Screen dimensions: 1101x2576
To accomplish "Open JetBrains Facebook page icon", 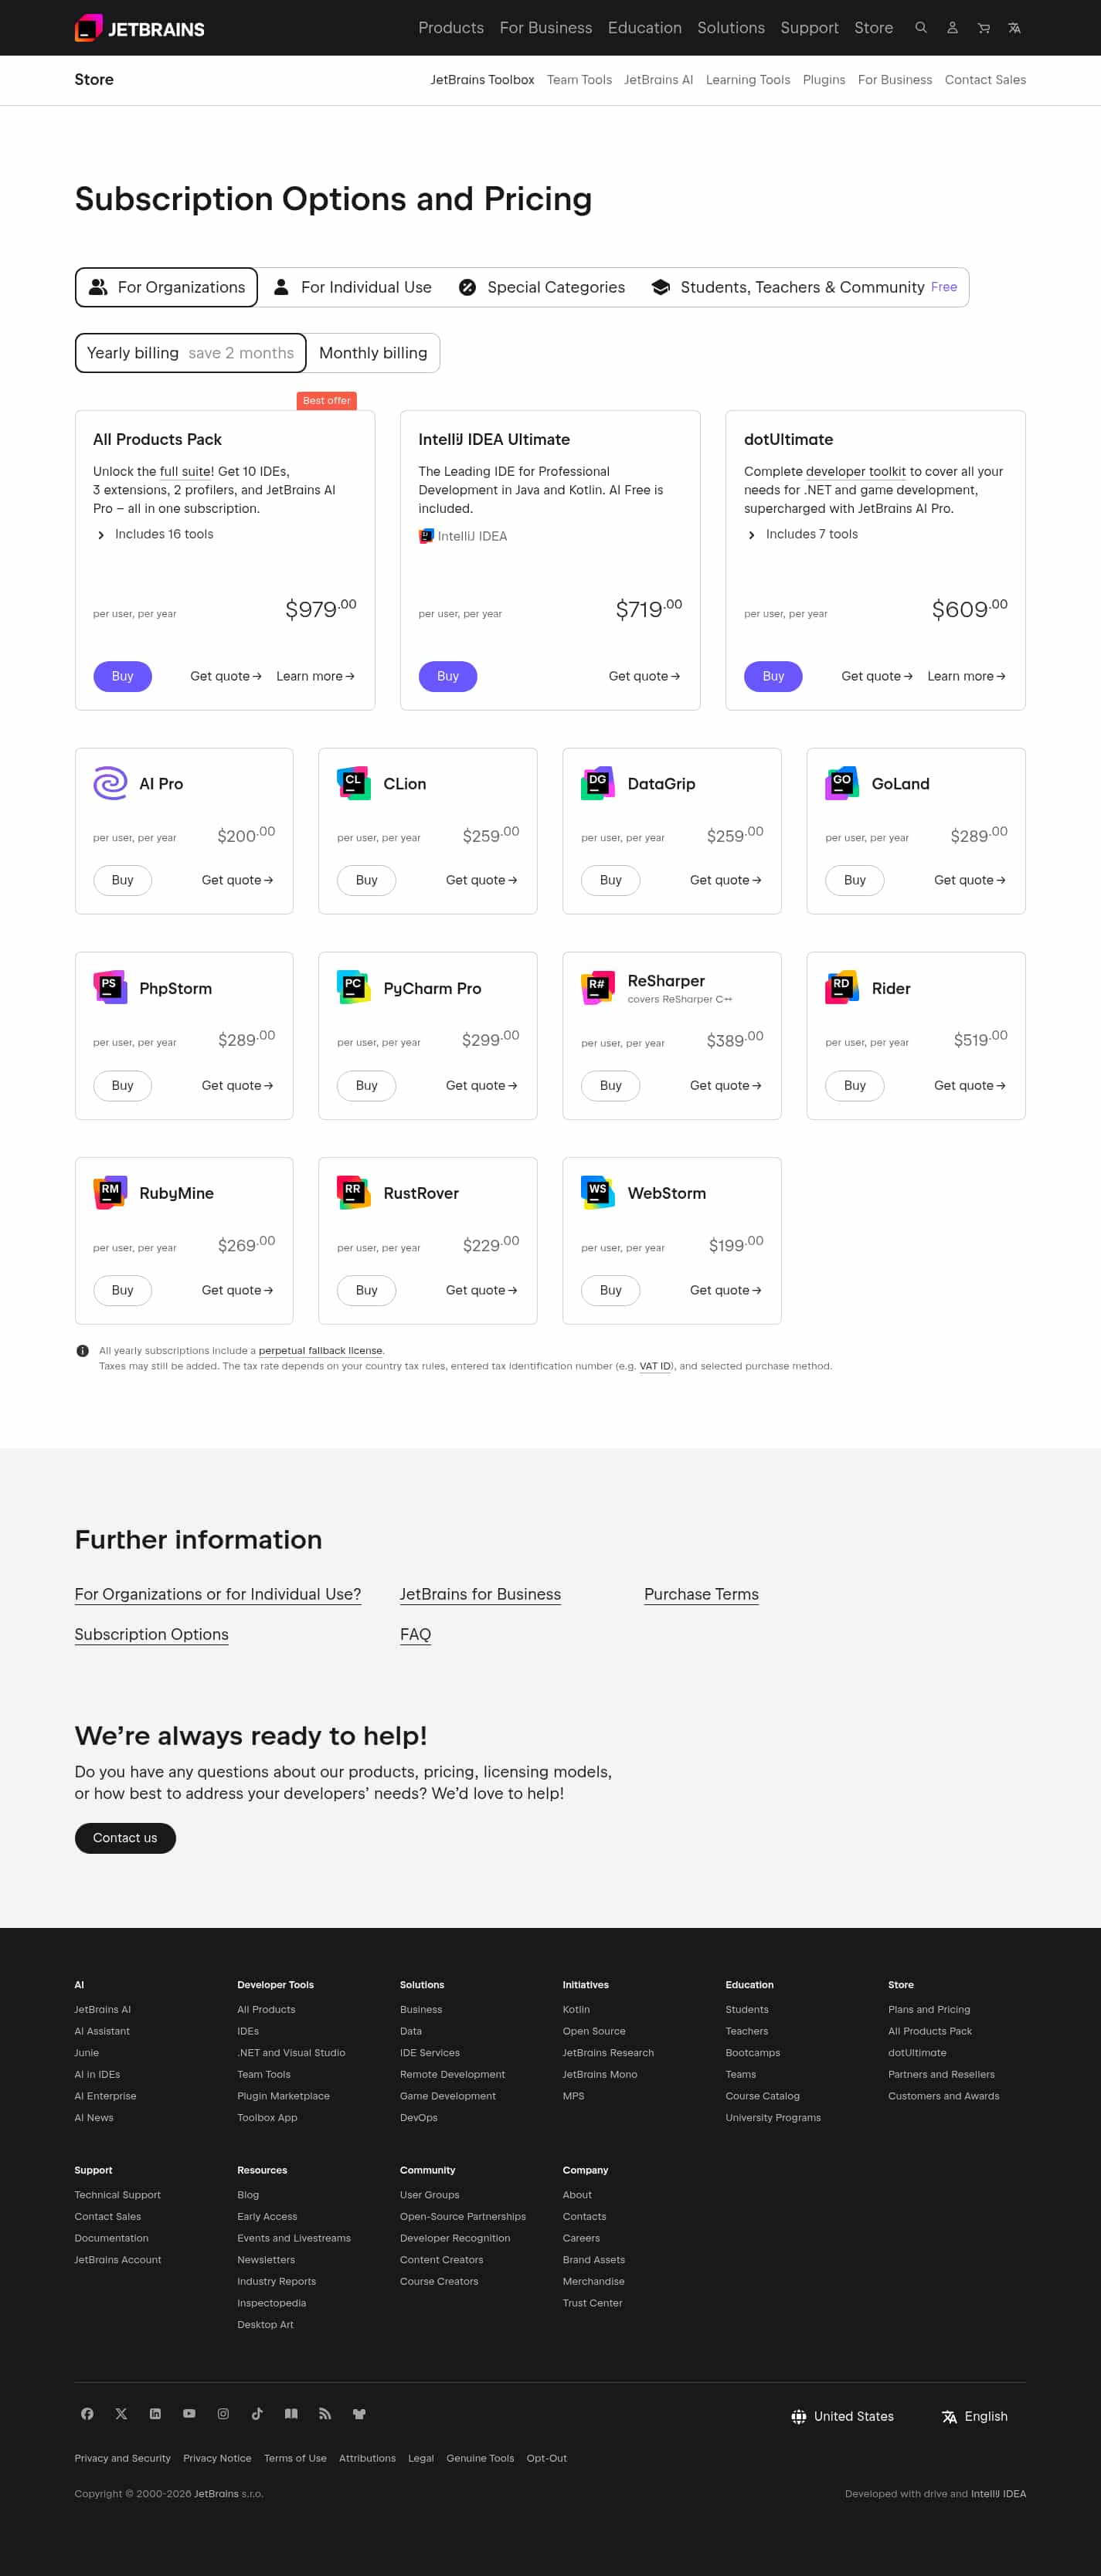I will coord(87,2413).
